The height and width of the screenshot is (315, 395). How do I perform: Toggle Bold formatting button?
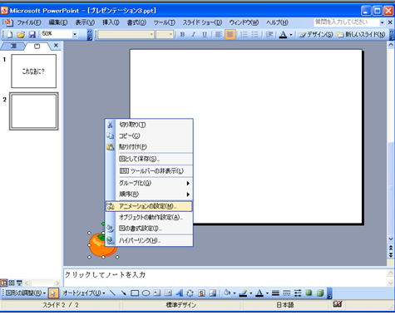pos(182,35)
